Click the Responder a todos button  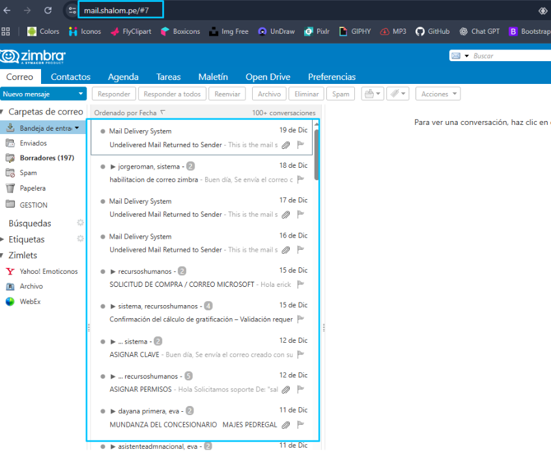tap(172, 94)
